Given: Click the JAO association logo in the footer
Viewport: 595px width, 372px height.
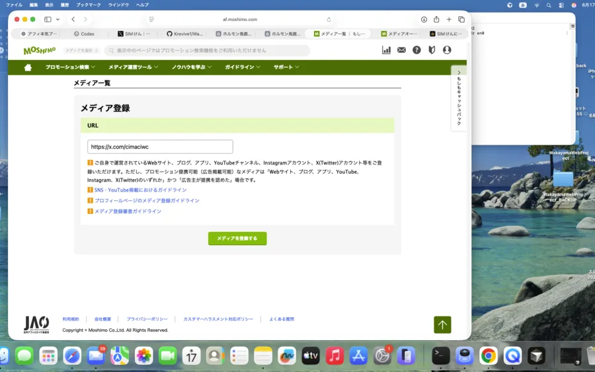Looking at the screenshot, I should coord(36,324).
